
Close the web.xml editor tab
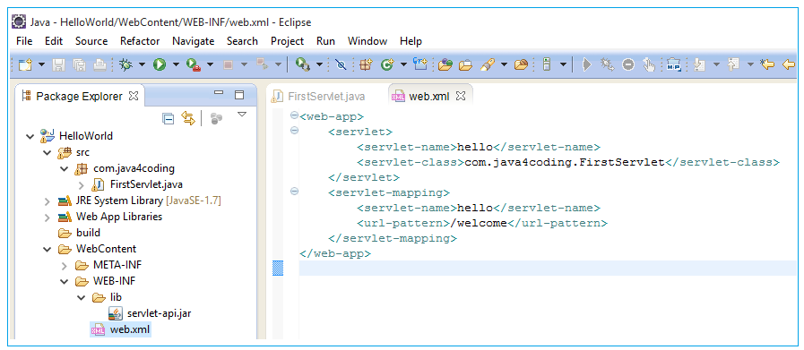(461, 96)
